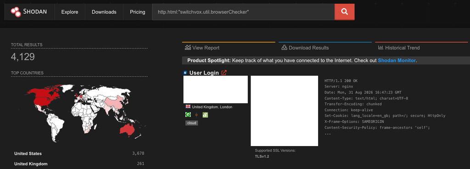Image resolution: width=470 pixels, height=169 pixels.
Task: Click the cloud tag
Action: [x=191, y=123]
